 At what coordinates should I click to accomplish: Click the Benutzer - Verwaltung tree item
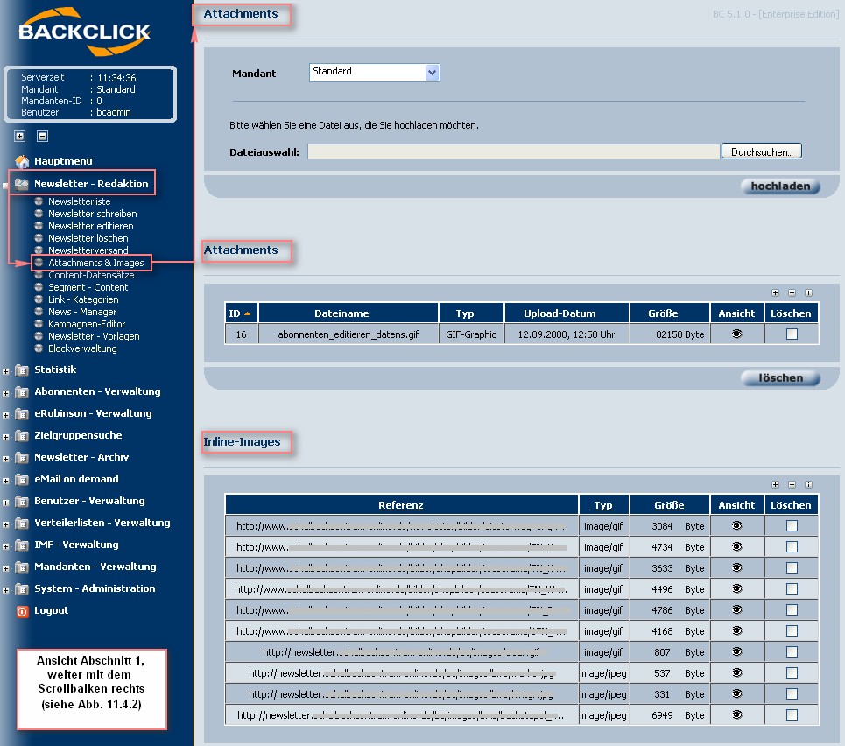89,502
